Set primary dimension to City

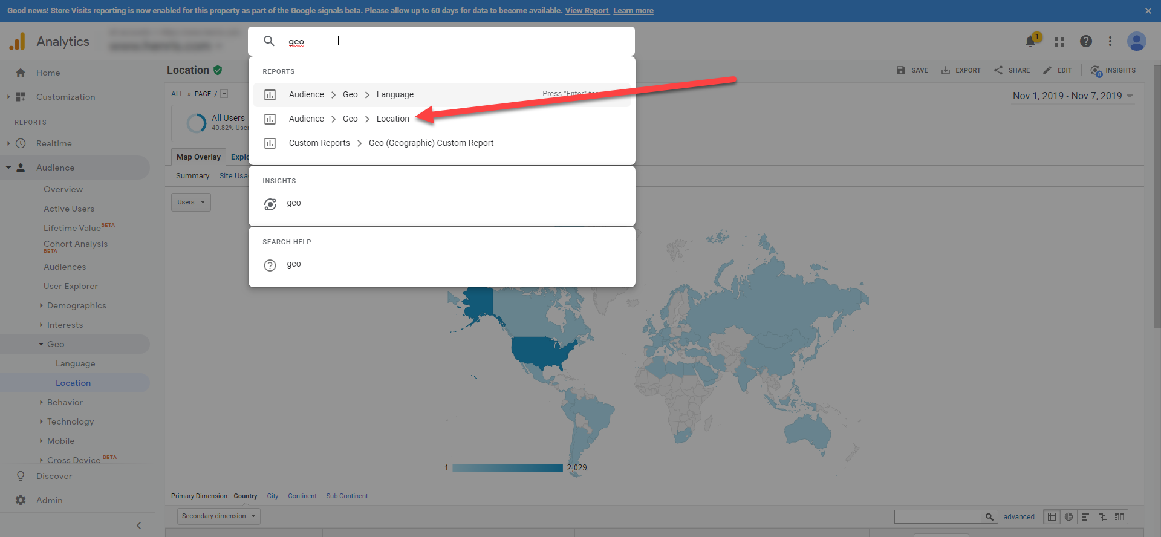pyautogui.click(x=273, y=496)
